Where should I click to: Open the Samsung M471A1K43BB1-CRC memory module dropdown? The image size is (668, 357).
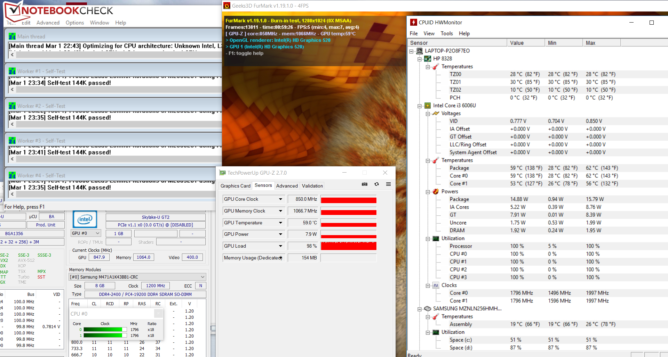[x=137, y=277]
